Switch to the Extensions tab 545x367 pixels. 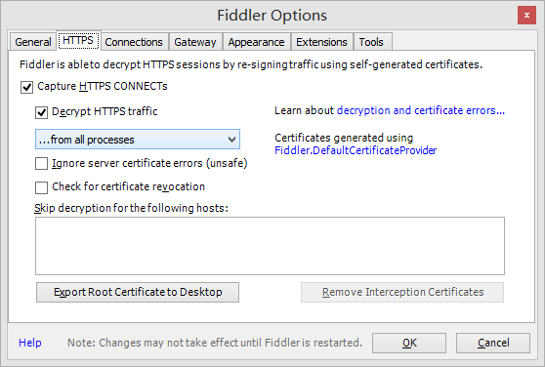point(321,42)
